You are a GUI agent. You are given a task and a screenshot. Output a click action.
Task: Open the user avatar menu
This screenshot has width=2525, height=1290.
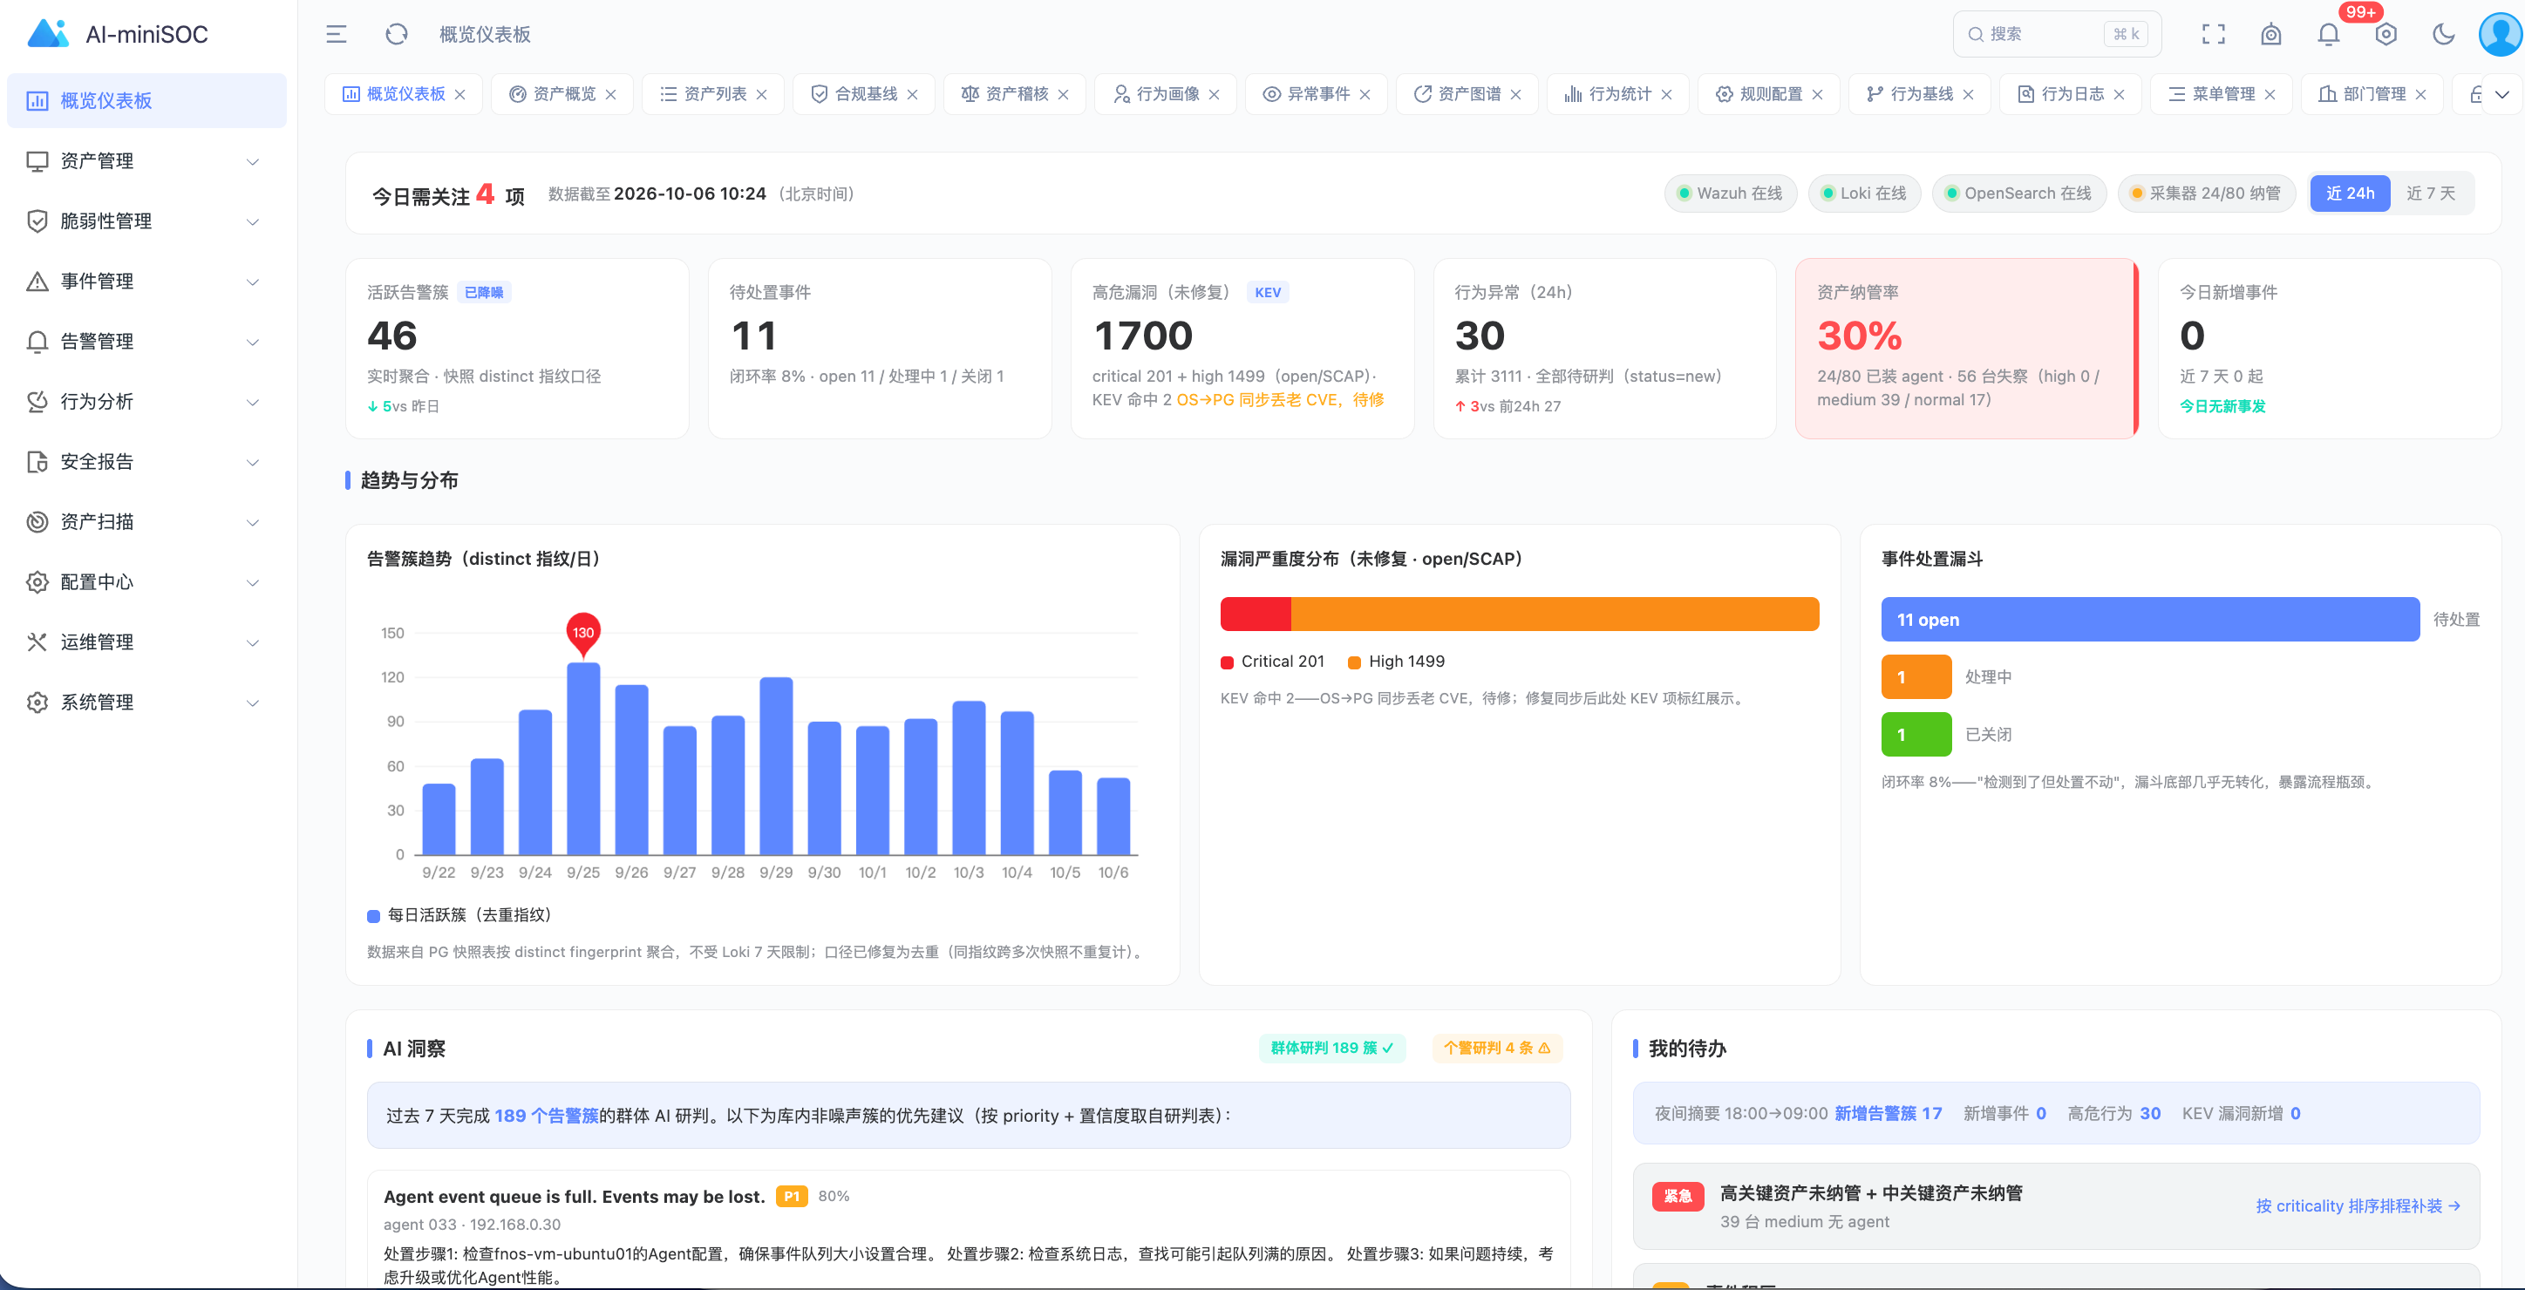tap(2501, 34)
